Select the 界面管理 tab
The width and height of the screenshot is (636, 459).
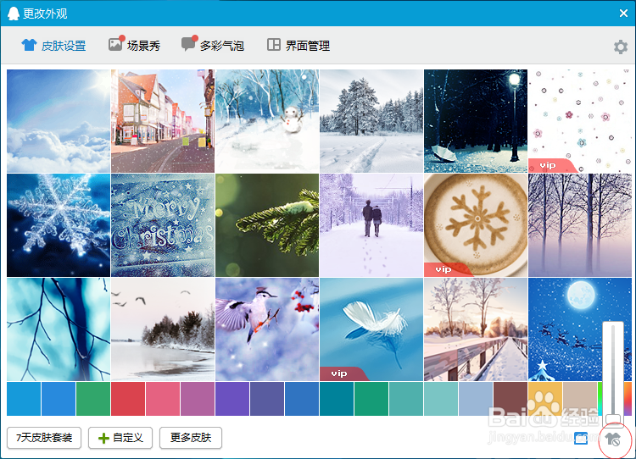(x=298, y=46)
